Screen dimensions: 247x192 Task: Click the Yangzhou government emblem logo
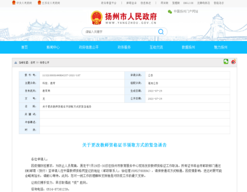[x=97, y=18]
